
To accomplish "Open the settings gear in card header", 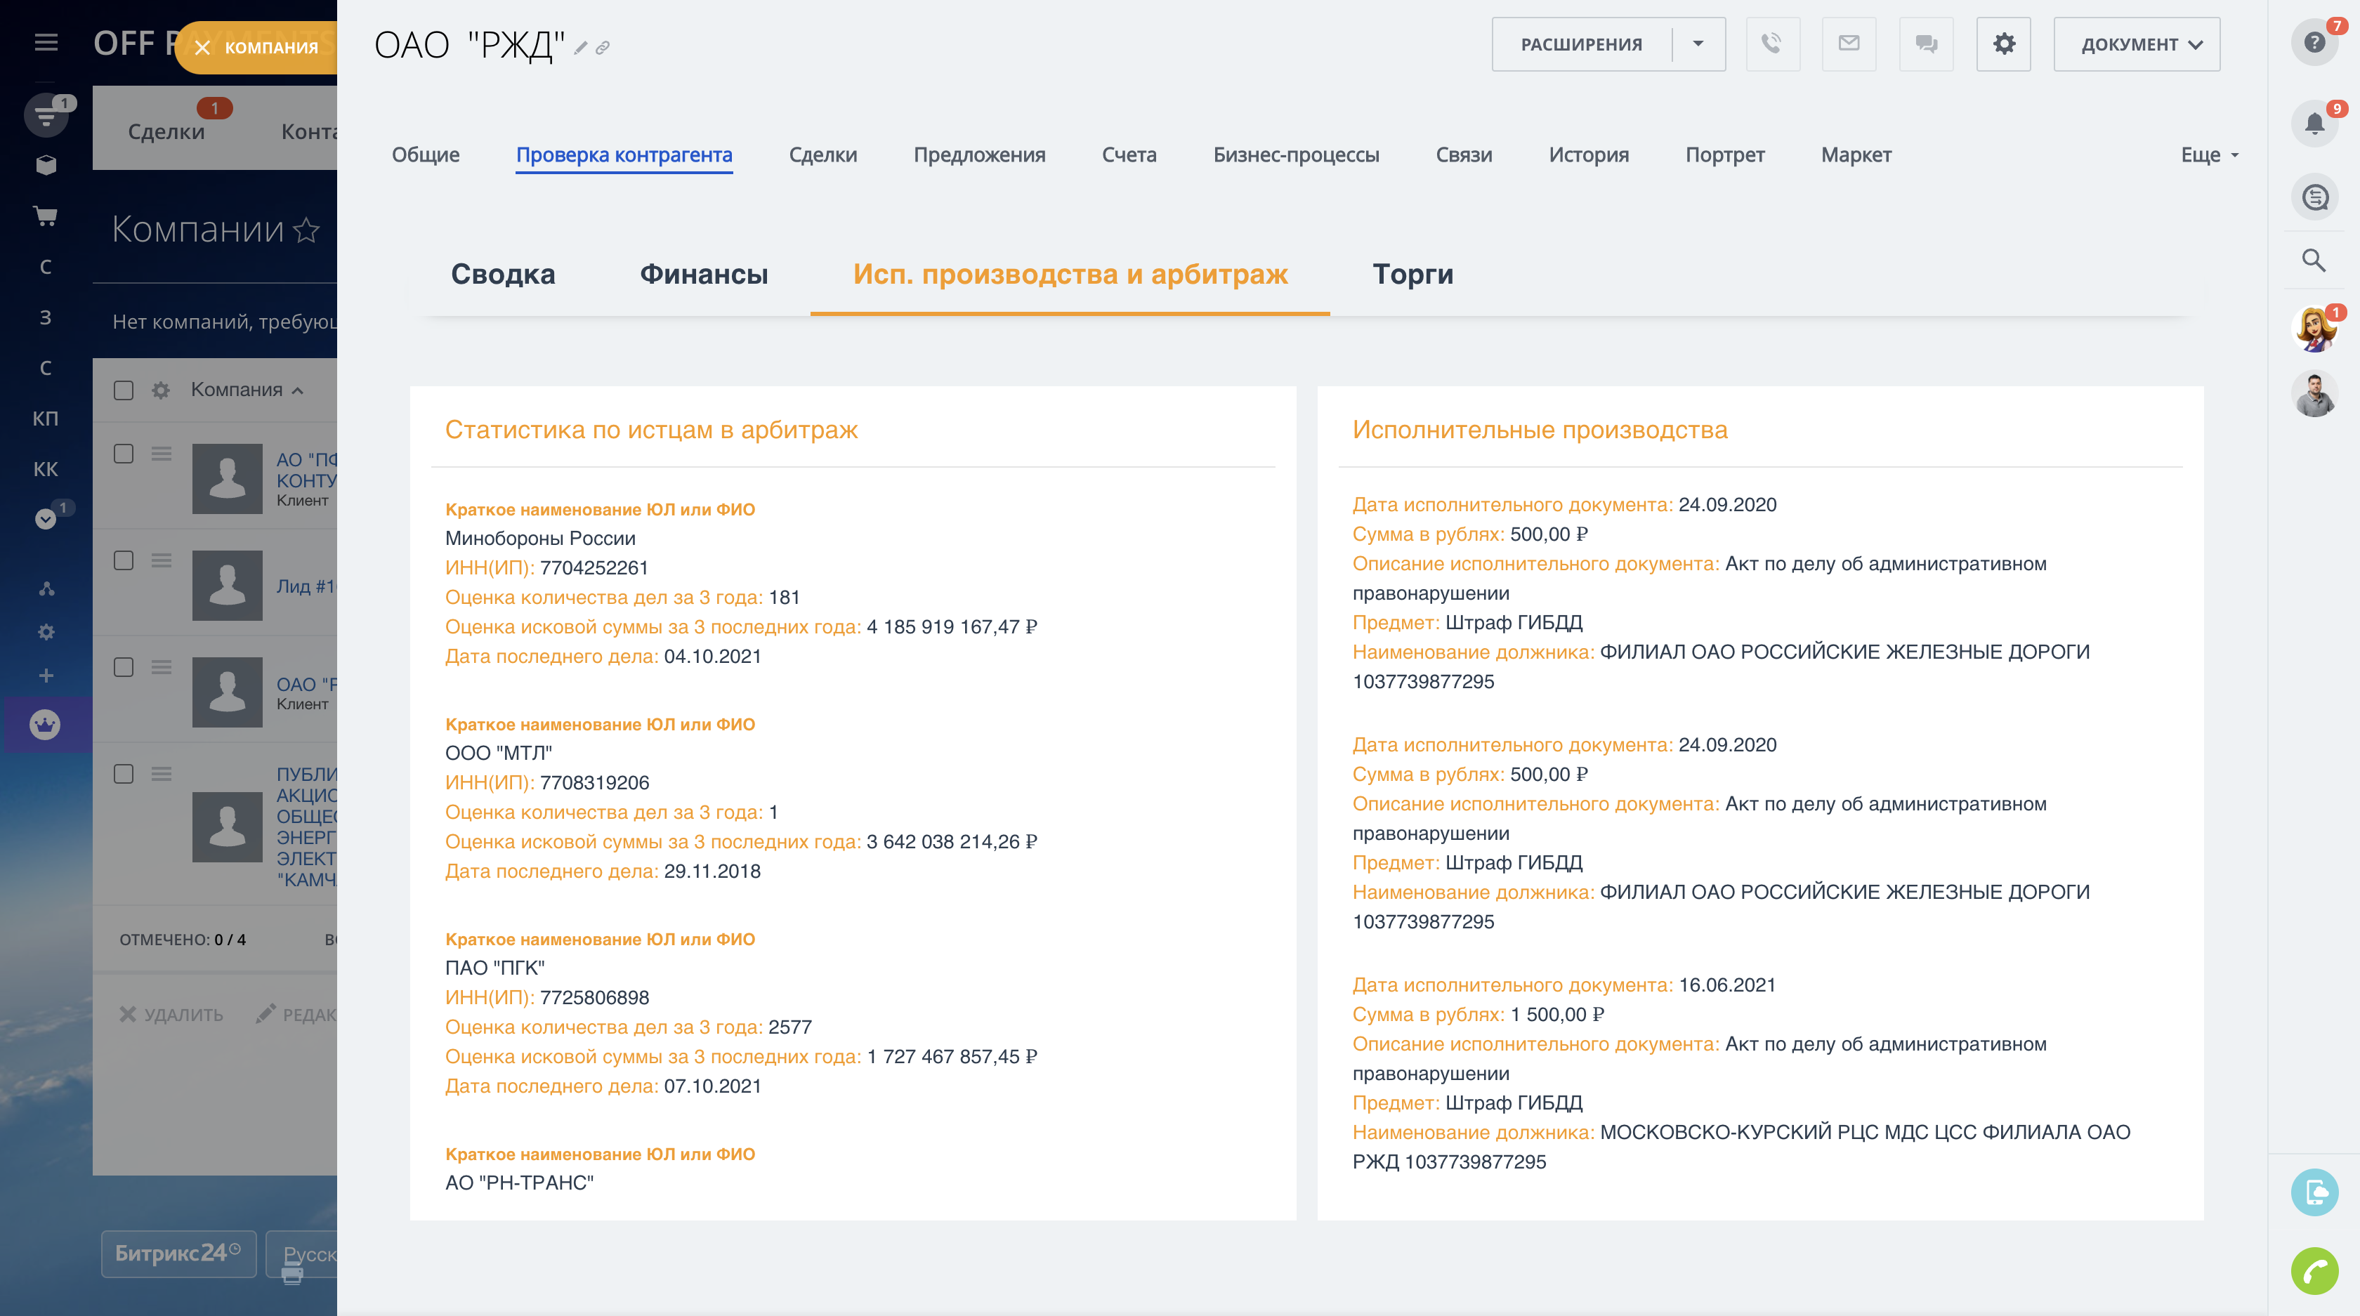I will pos(2004,44).
